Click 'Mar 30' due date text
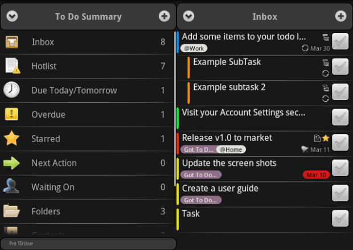Image resolution: width=353 pixels, height=250 pixels. click(x=320, y=48)
